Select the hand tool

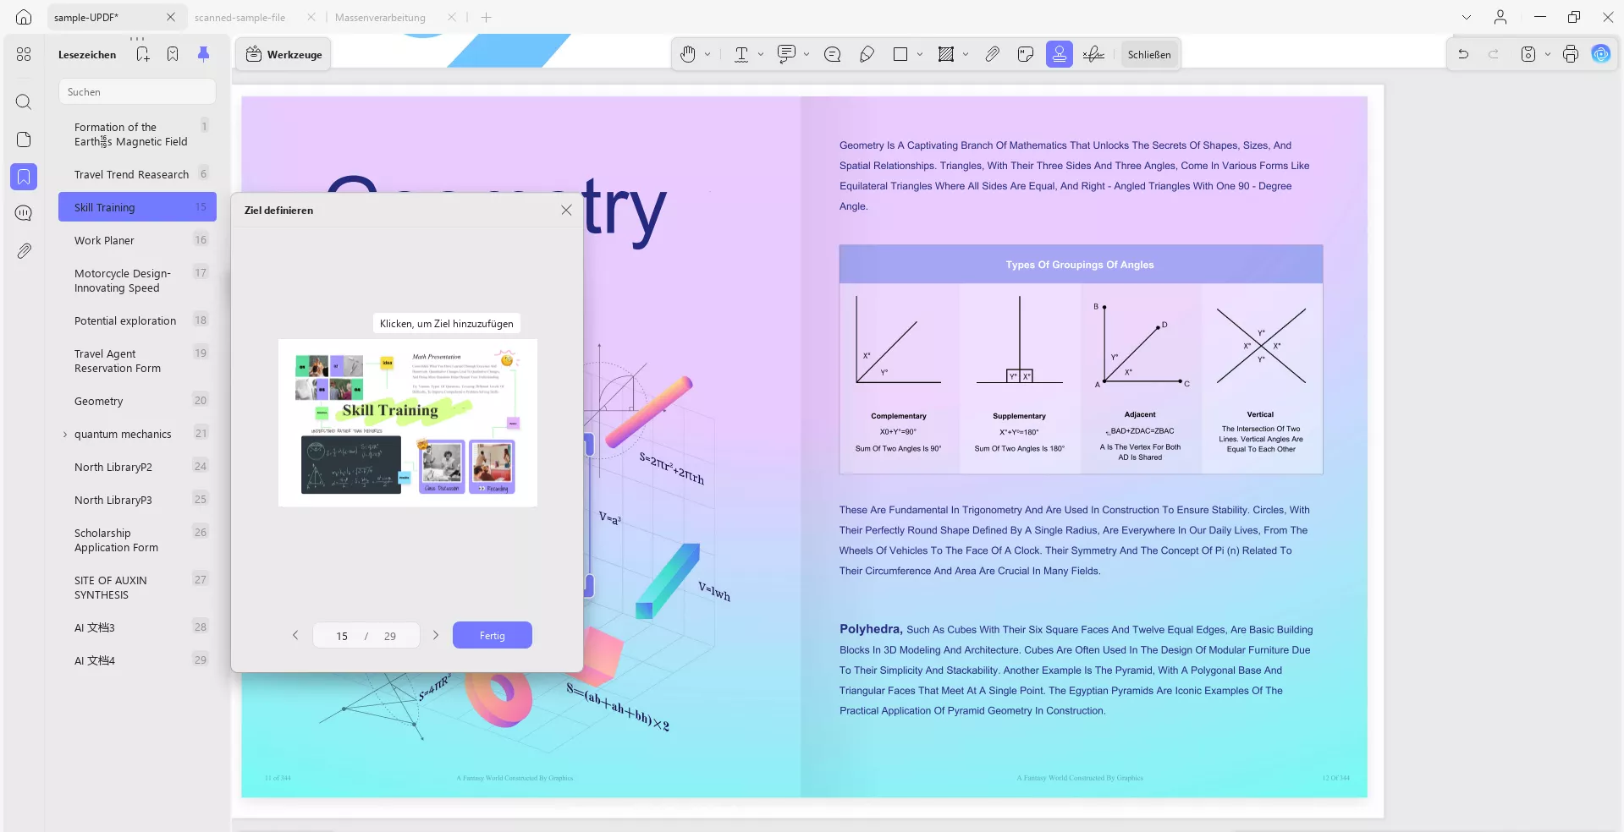[x=688, y=54]
